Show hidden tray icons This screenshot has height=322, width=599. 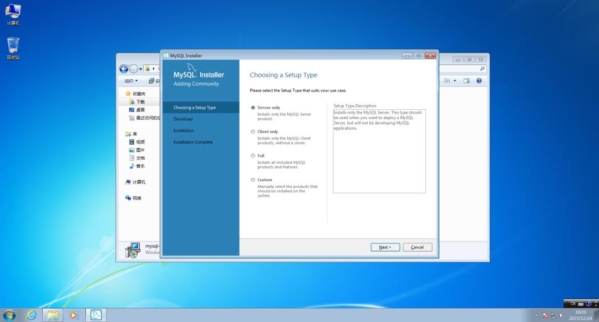(x=536, y=316)
